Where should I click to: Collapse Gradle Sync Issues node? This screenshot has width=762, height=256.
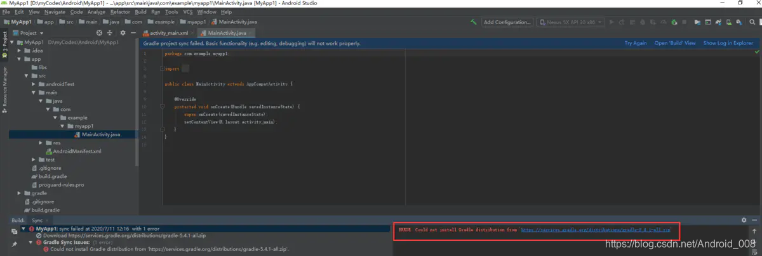(30, 242)
